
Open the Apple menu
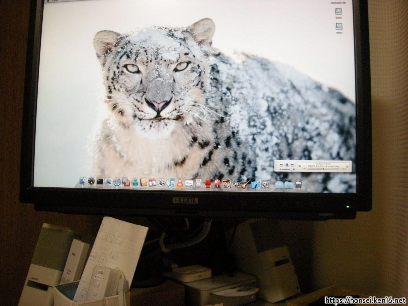47,1
